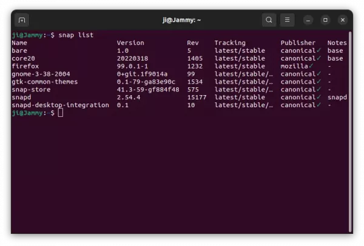Maximize the terminal window
This screenshot has height=246, width=364.
click(325, 20)
